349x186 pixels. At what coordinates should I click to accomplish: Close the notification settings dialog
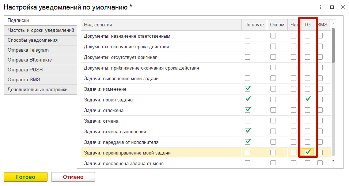(343, 7)
